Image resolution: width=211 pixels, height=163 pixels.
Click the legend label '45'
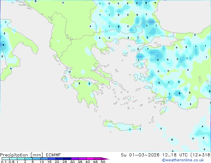point(95,162)
